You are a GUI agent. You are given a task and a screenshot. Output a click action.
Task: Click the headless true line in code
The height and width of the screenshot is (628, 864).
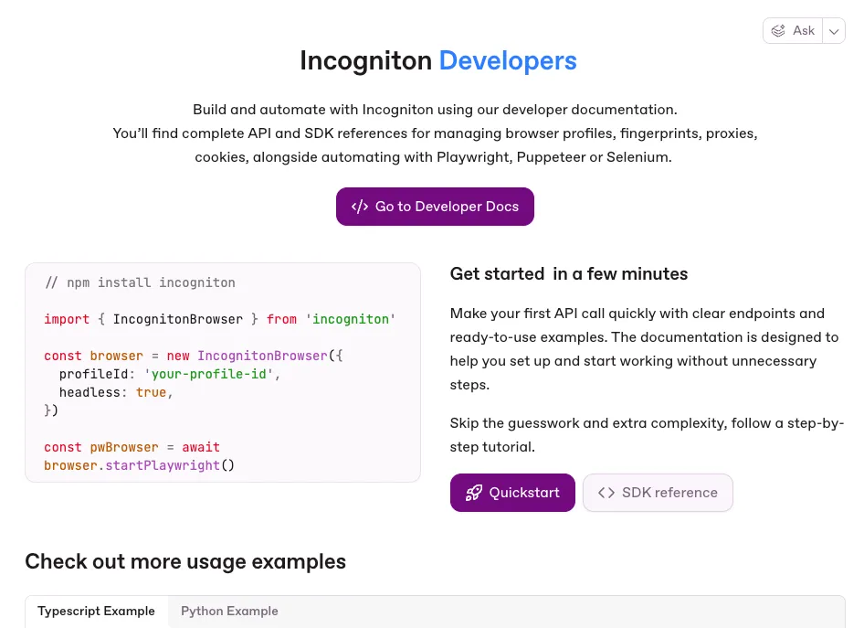point(116,392)
